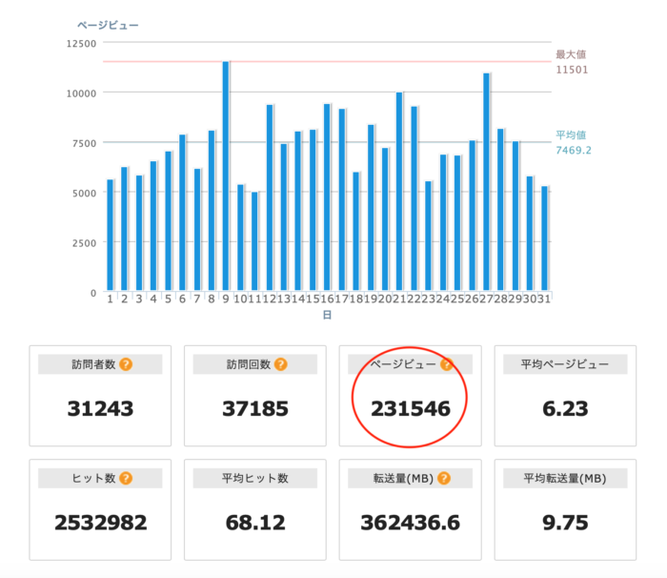Click the 転送量(MB) header label
This screenshot has height=578, width=667.
pyautogui.click(x=403, y=479)
